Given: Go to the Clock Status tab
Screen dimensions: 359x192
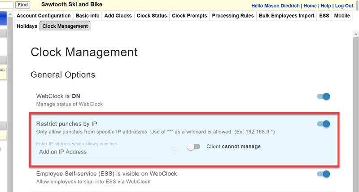Looking at the screenshot, I should point(152,16).
